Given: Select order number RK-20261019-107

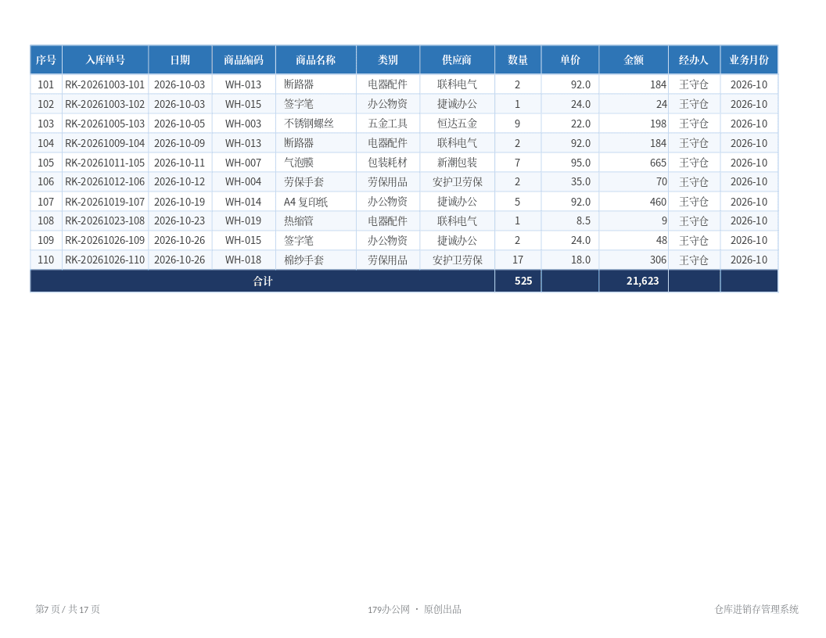Looking at the screenshot, I should click(x=105, y=202).
